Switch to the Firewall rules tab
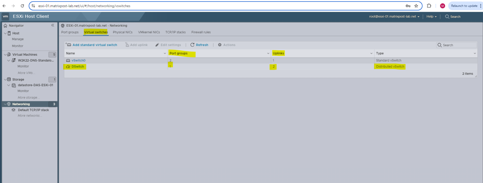 pyautogui.click(x=201, y=32)
